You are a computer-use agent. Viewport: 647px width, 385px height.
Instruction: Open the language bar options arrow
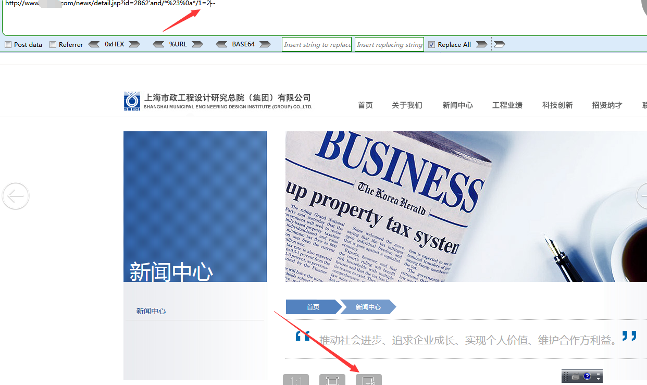click(599, 379)
